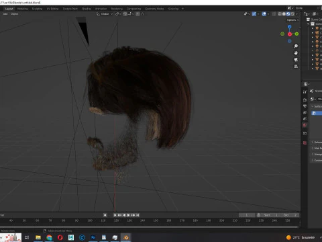Toggle X-ray mode in viewport header
The width and height of the screenshot is (322, 242).
pyautogui.click(x=274, y=14)
